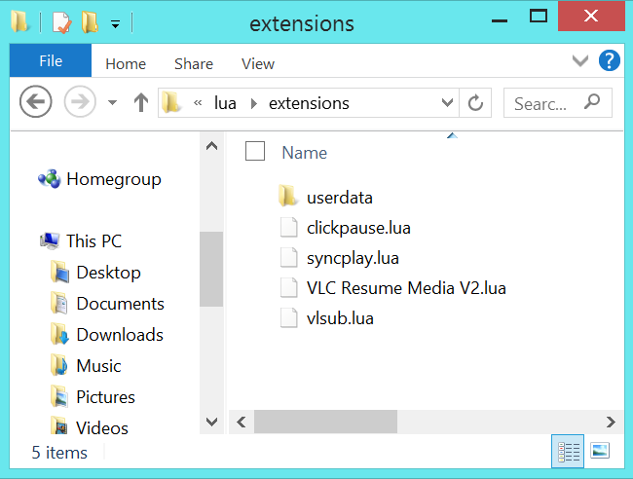Expand the ribbon with the chevron
This screenshot has width=633, height=479.
580,62
